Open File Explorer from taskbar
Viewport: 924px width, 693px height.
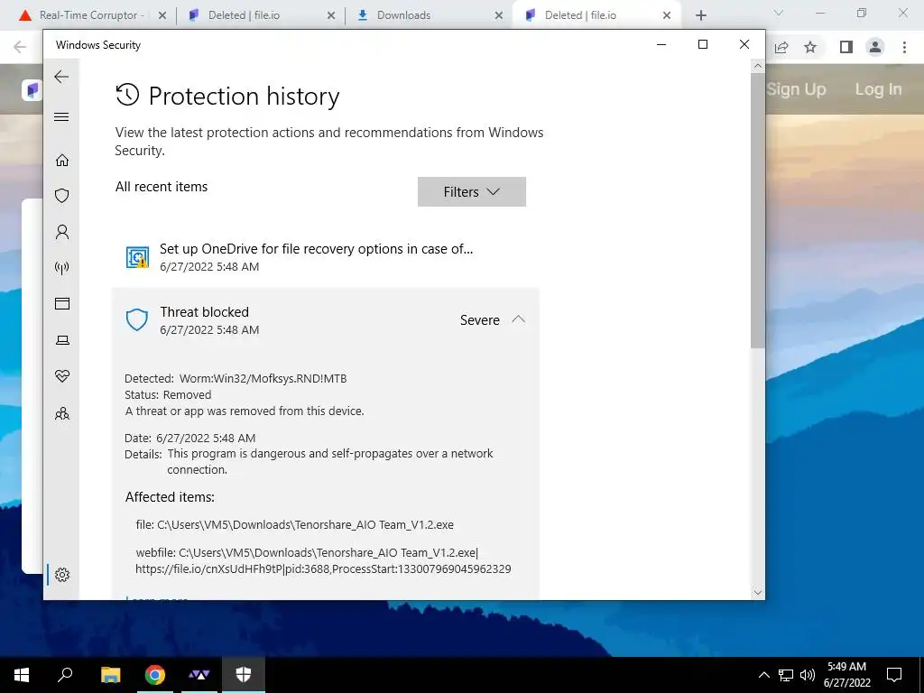(110, 674)
